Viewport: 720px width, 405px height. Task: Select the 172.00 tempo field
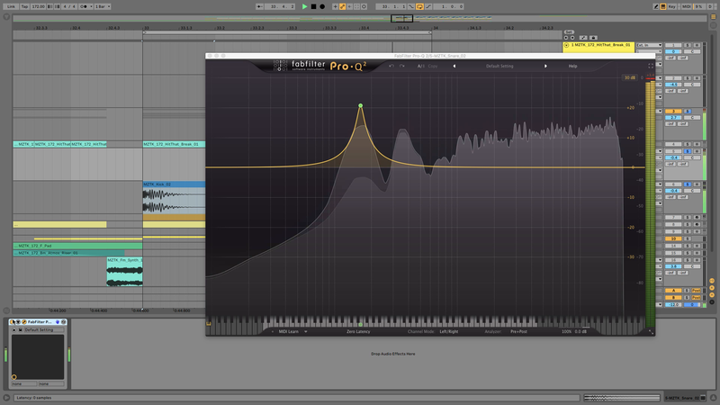[39, 6]
